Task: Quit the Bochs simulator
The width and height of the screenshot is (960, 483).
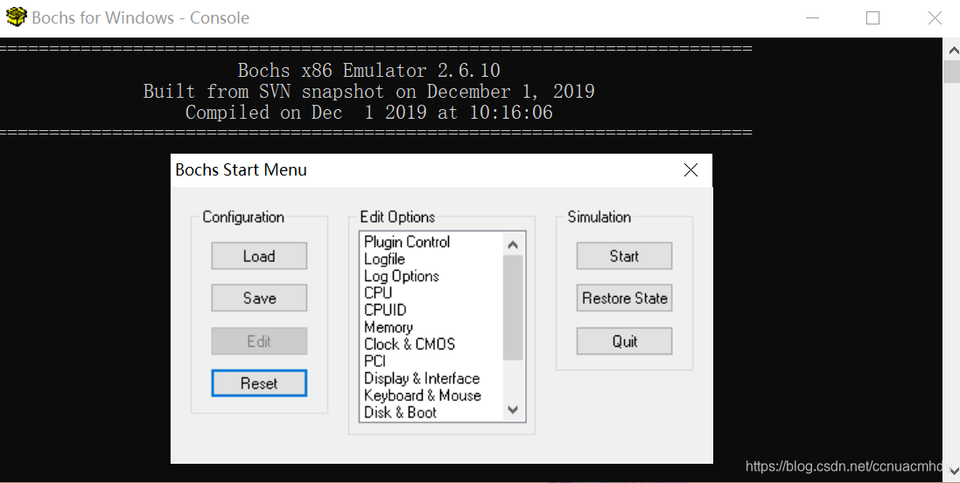Action: [x=624, y=342]
